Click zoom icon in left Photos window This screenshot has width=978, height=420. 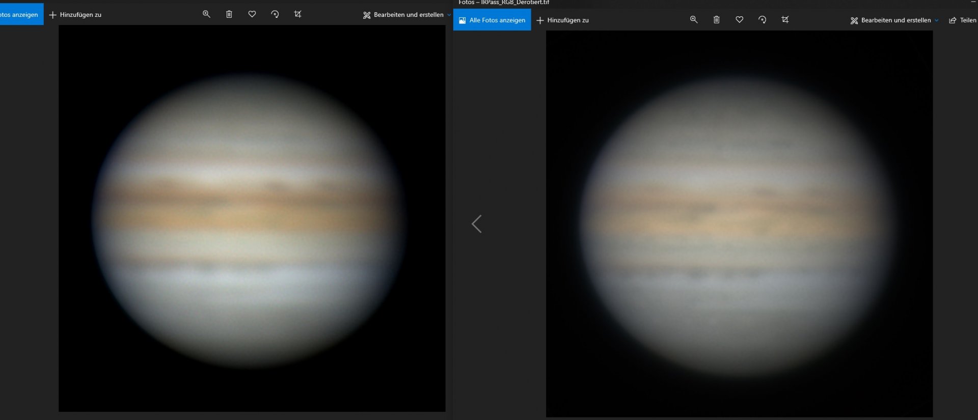pyautogui.click(x=206, y=14)
